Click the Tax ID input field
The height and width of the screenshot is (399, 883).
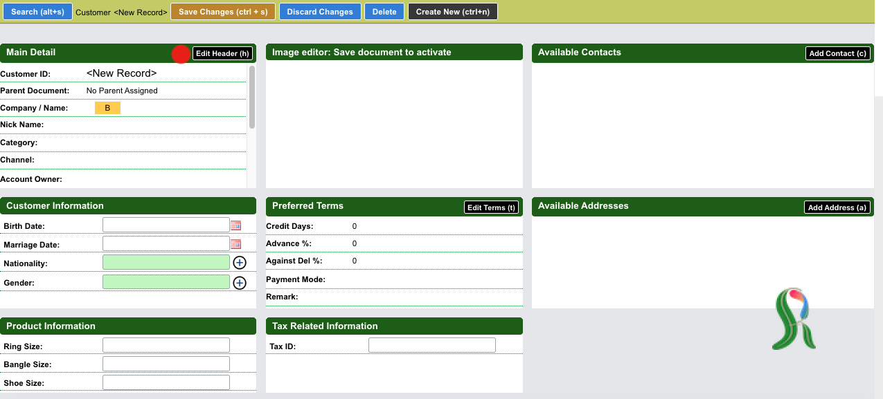click(432, 345)
